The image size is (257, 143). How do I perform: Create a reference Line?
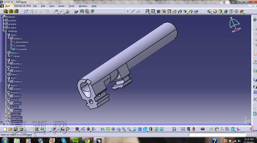133,11
